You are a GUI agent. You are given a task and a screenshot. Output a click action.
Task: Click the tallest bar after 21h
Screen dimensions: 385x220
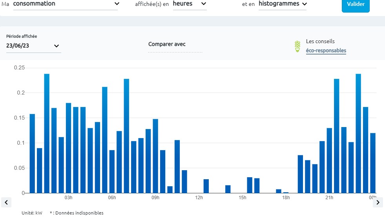click(x=358, y=133)
